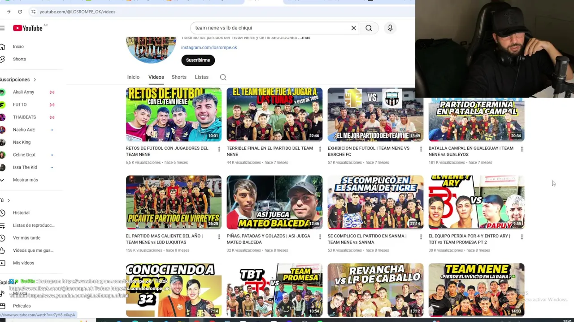Play ASÍ JUEGA MATEO BALCEDA thumbnail
This screenshot has width=574, height=322.
tap(274, 202)
